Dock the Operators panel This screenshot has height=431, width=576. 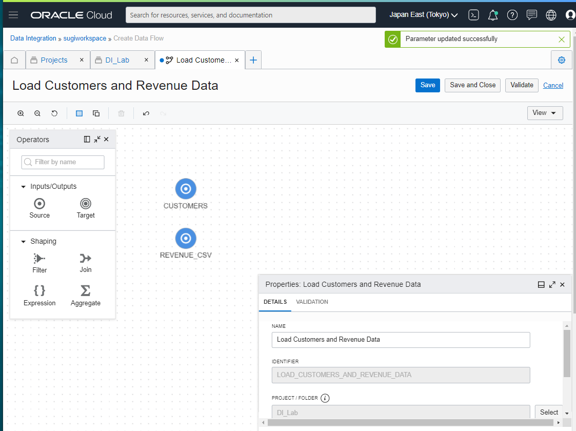coord(87,139)
